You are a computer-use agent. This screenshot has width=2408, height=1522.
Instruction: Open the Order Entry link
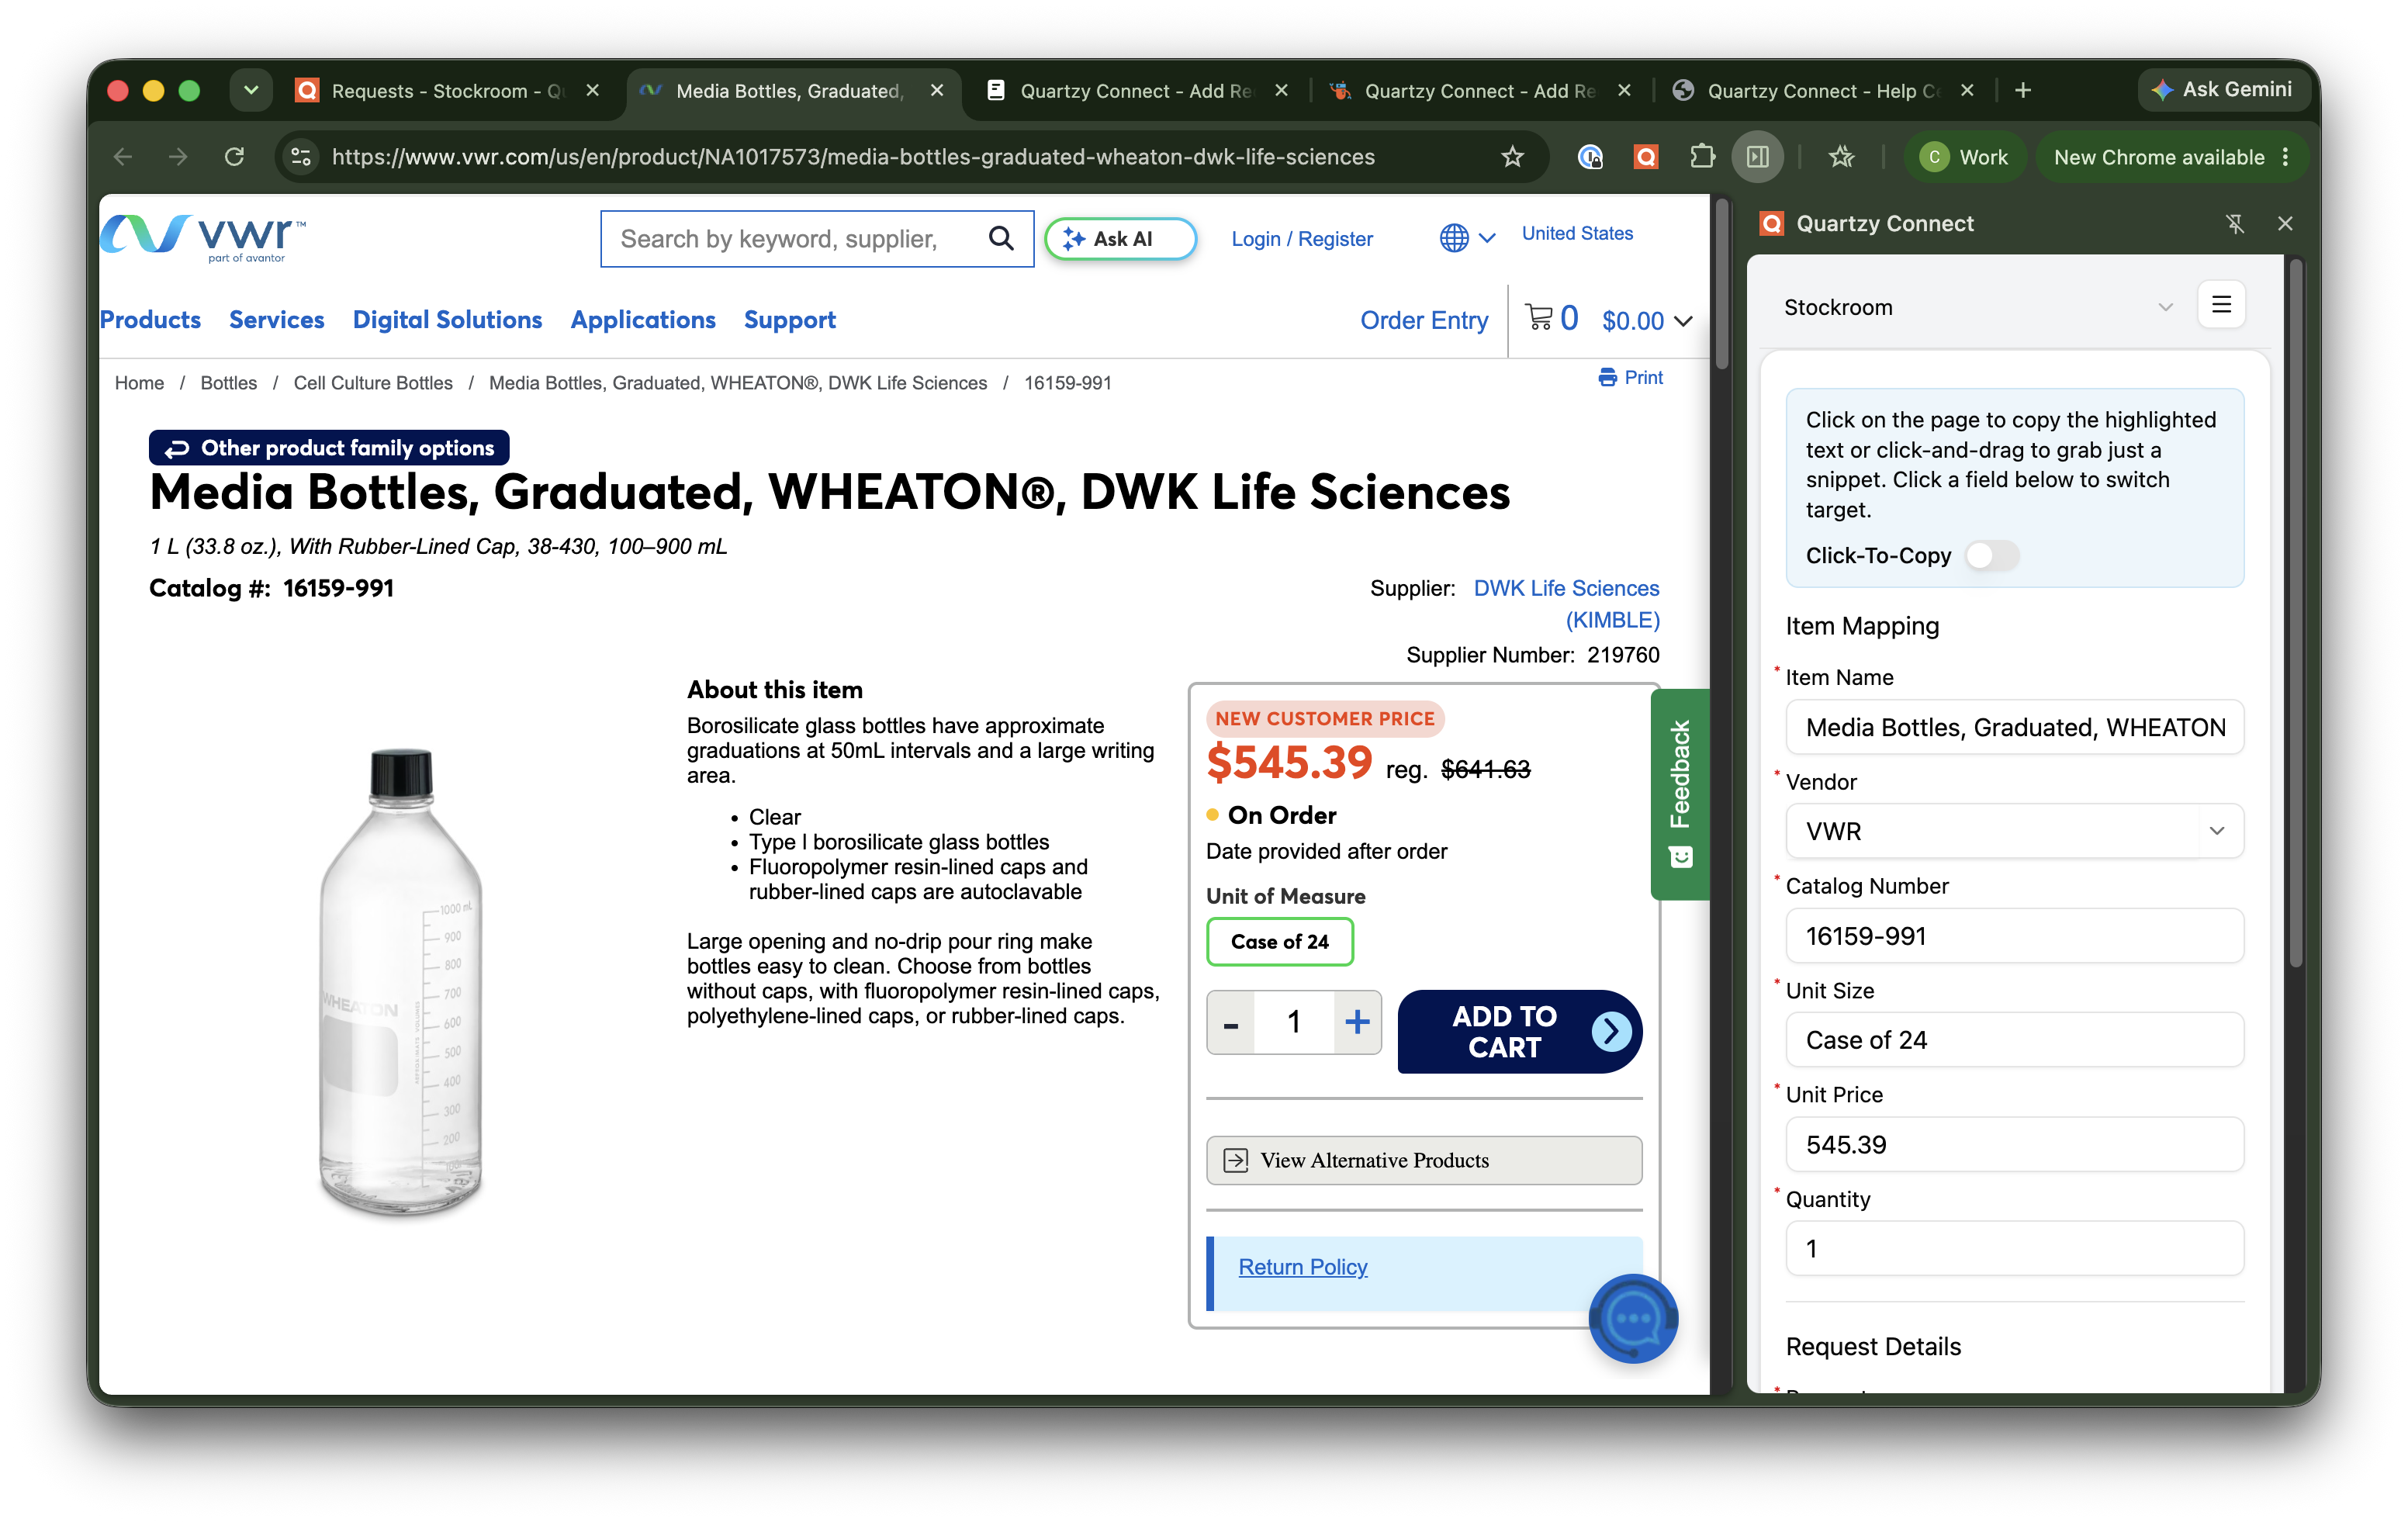click(x=1424, y=320)
